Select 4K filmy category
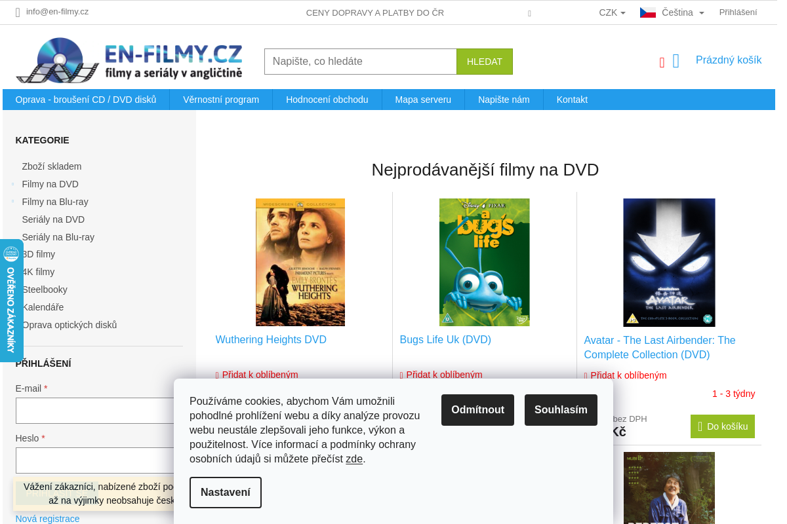787x524 pixels. (39, 272)
